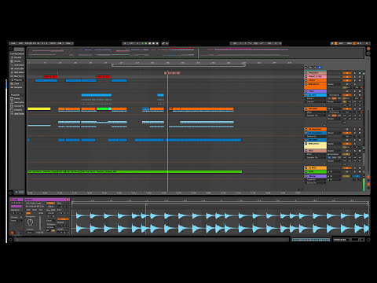
Task: Click the orange icon at top right edge
Action: pos(368,49)
